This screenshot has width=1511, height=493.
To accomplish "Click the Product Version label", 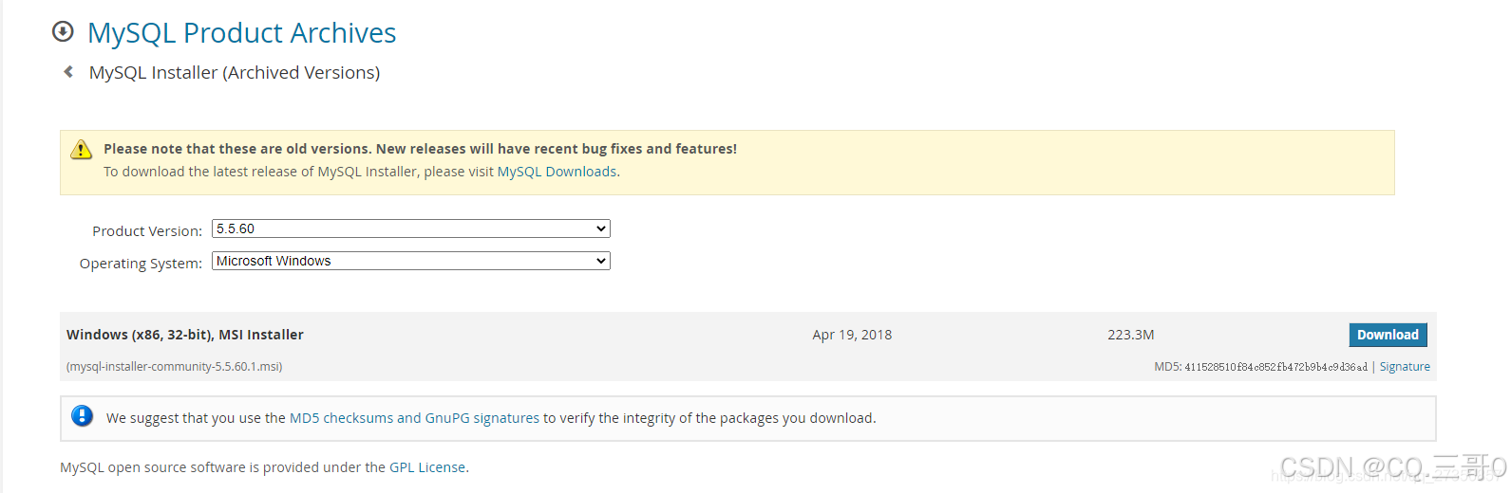I will pos(147,231).
